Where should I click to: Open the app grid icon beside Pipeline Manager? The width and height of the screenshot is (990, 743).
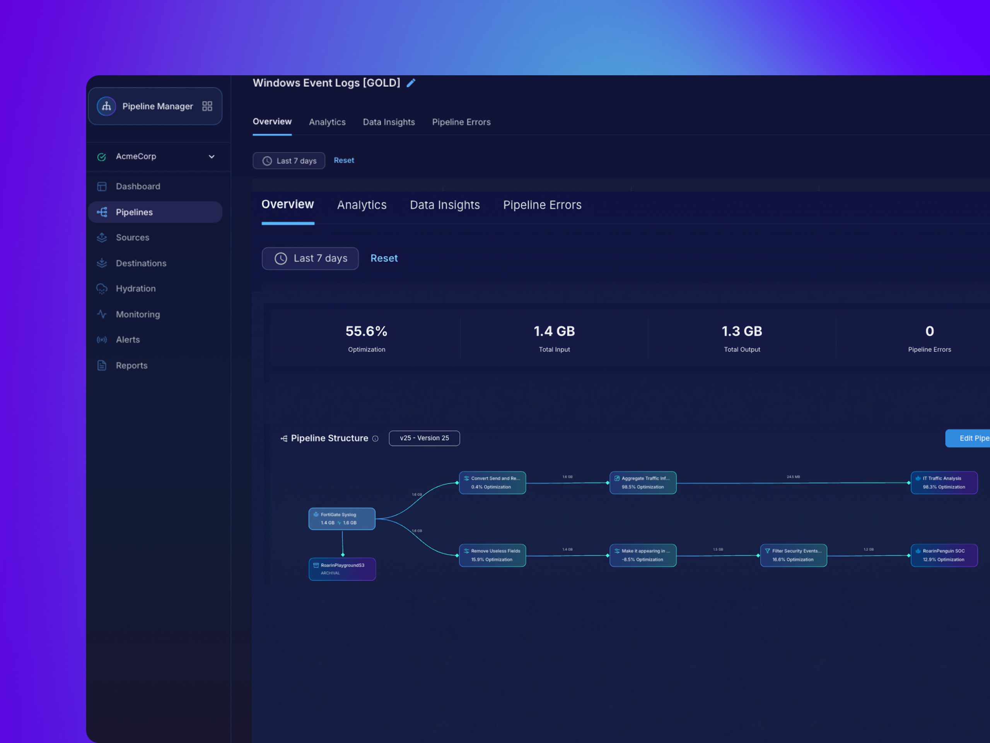207,106
